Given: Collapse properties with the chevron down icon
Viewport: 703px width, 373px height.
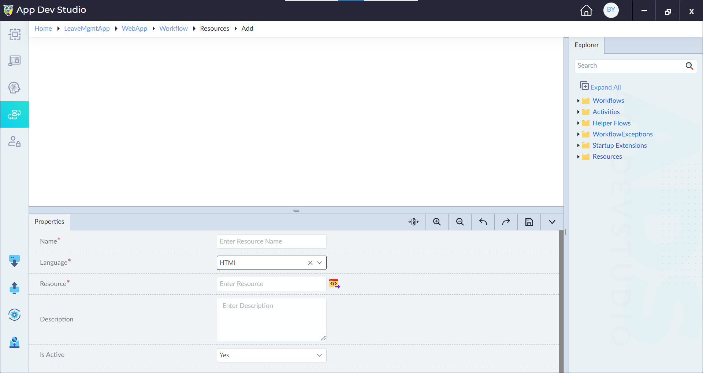Looking at the screenshot, I should pos(552,222).
